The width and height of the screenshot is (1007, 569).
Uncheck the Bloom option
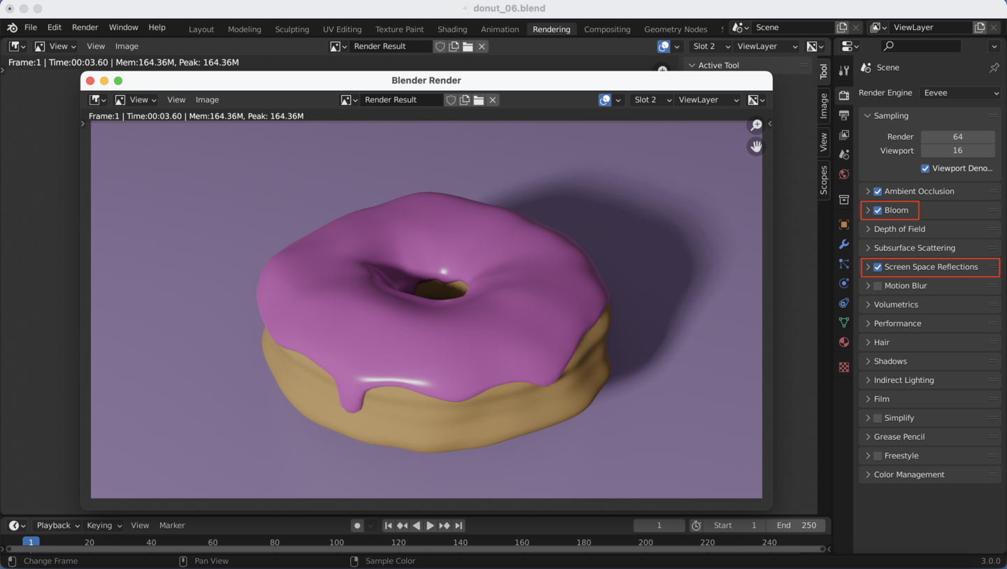point(878,210)
